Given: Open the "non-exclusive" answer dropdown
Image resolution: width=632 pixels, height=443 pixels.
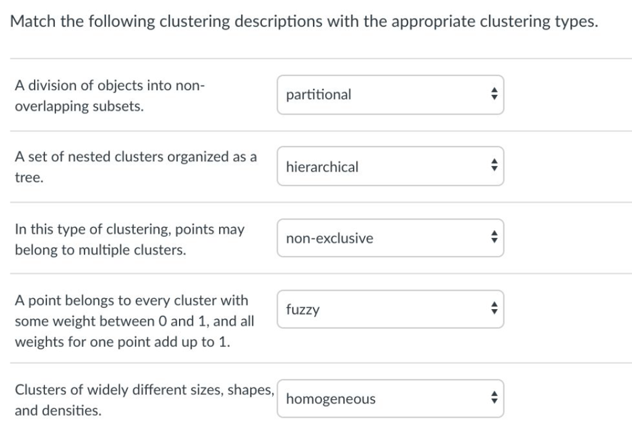Looking at the screenshot, I should click(391, 238).
